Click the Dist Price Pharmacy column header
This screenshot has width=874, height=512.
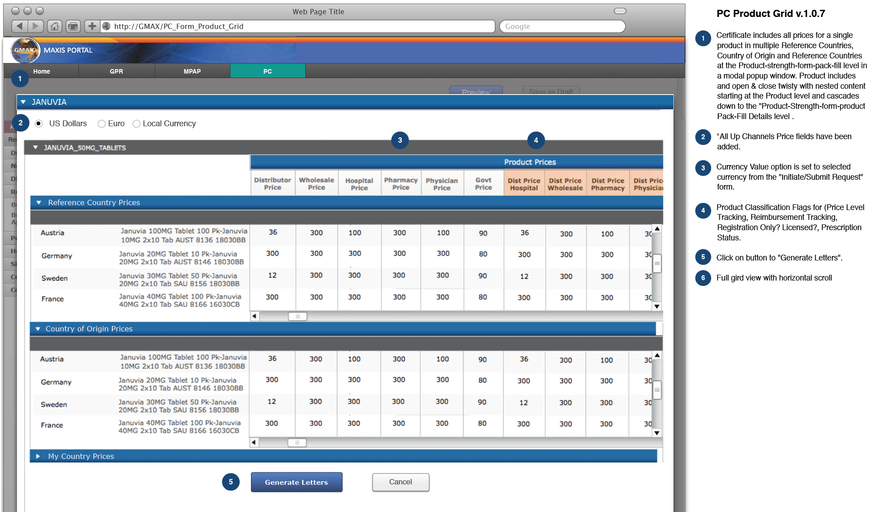(608, 183)
